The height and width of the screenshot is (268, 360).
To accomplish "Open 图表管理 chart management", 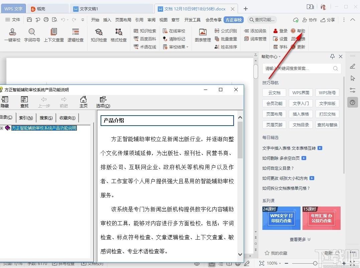I will click(x=203, y=35).
